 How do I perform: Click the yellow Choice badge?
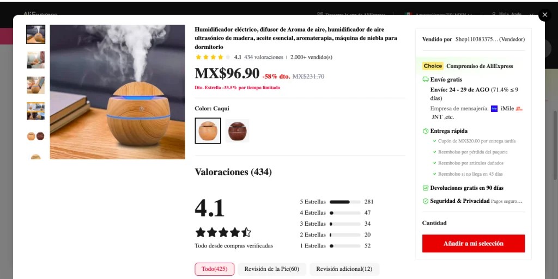pyautogui.click(x=433, y=66)
